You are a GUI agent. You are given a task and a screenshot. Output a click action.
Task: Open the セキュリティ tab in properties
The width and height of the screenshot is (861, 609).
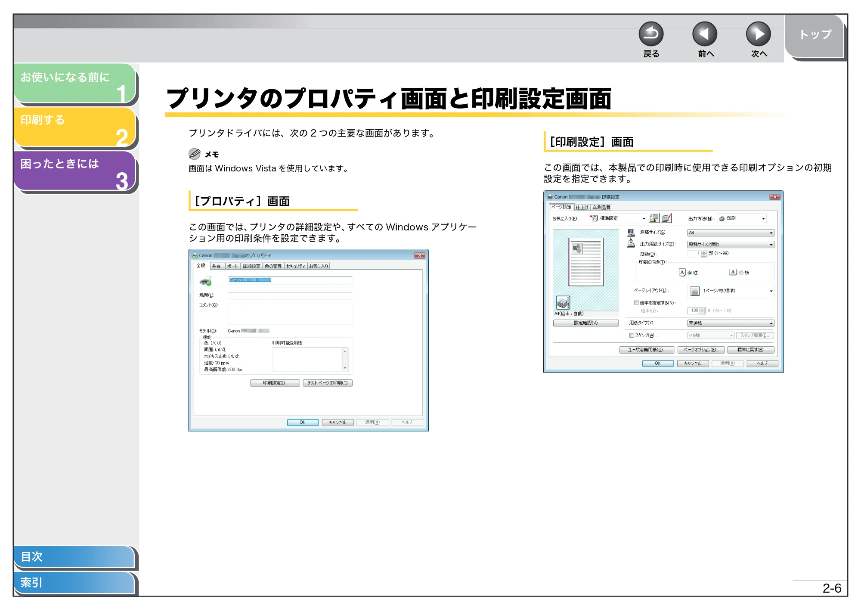coord(295,266)
